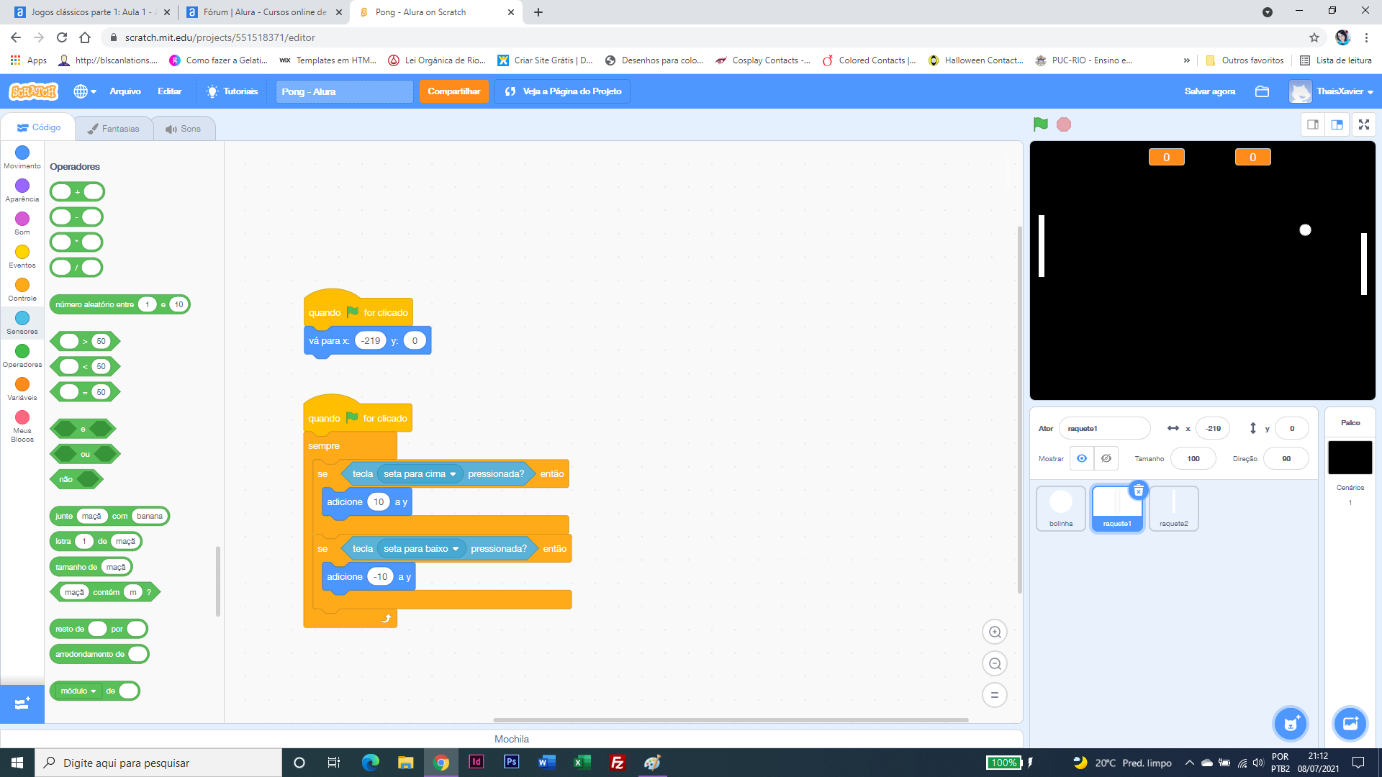Zoom out the code workspace
1382x777 pixels.
pos(995,663)
